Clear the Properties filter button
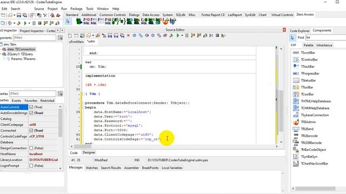The height and width of the screenshot is (194, 346). 60,94
